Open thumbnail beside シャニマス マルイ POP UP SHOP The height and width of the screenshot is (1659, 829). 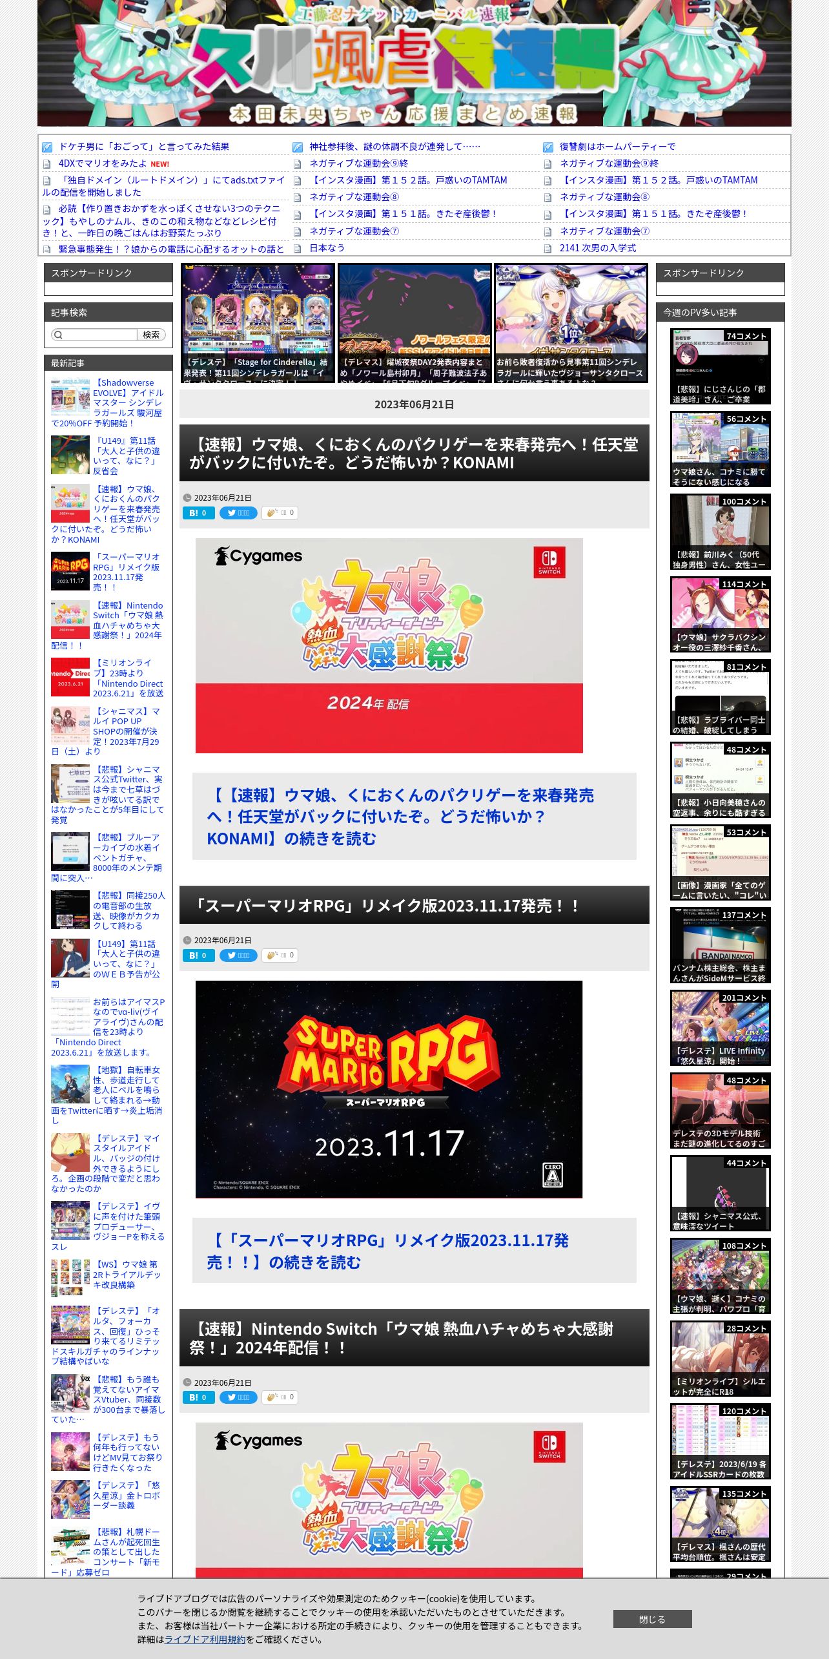(x=70, y=725)
